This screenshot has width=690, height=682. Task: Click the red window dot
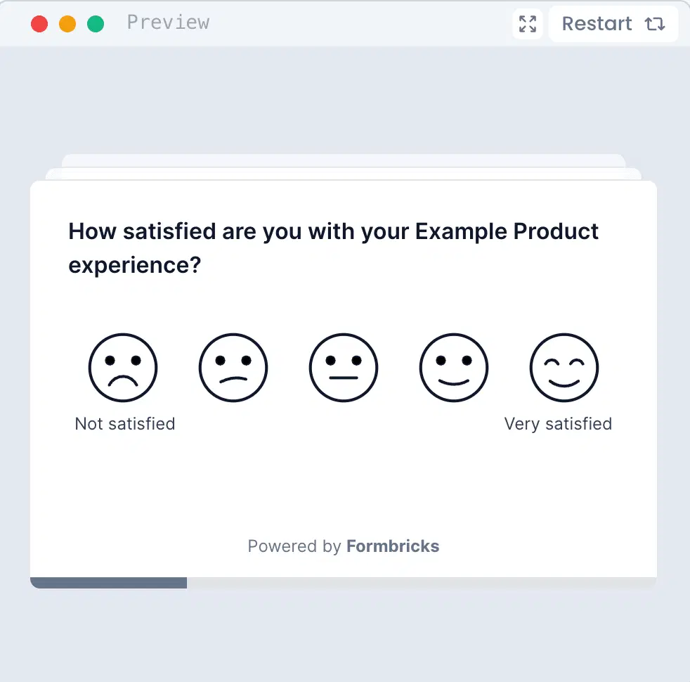click(x=39, y=24)
